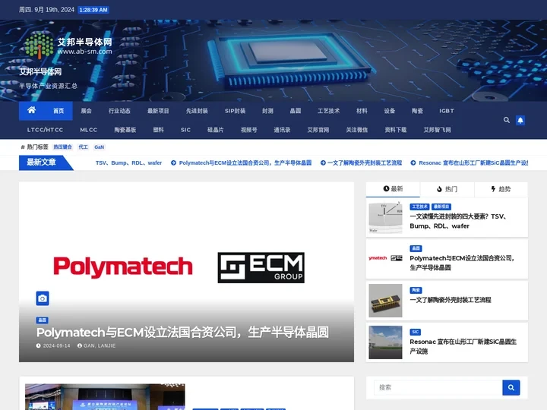Open the SIP封装 menu item

[235, 111]
